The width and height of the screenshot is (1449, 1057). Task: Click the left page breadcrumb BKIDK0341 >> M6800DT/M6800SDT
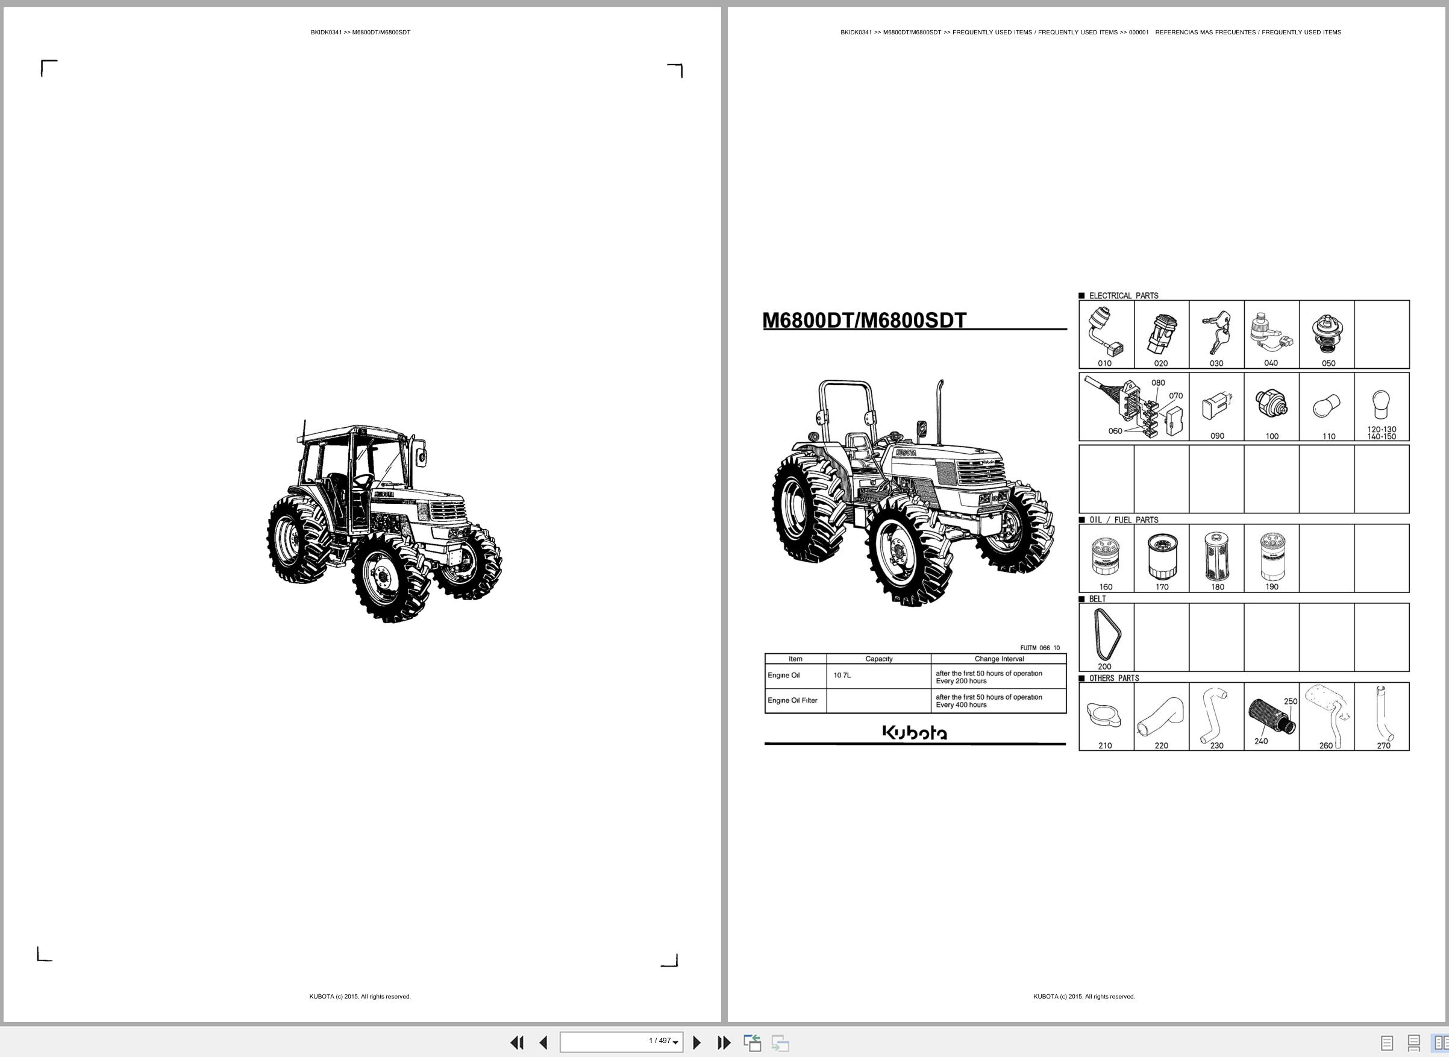[x=361, y=32]
